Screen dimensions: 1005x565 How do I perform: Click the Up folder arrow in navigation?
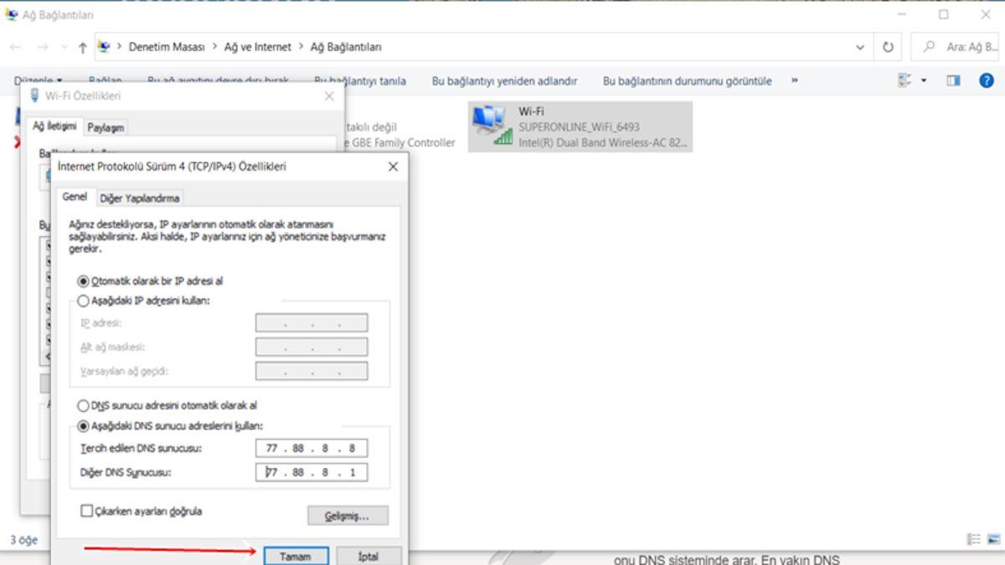click(x=82, y=48)
